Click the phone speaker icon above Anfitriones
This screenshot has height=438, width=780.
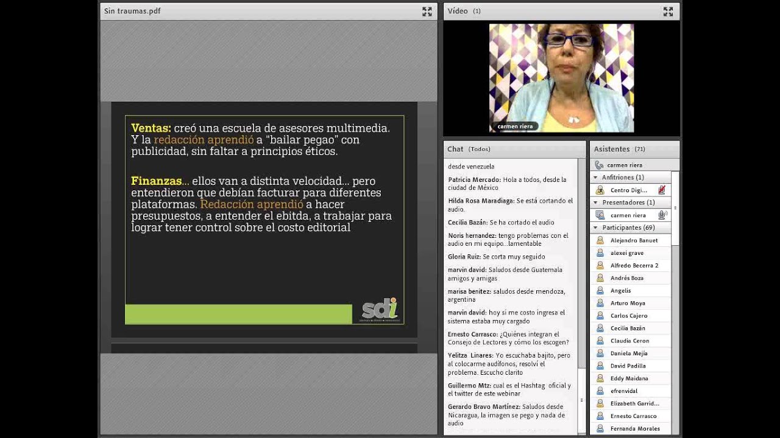pos(598,165)
